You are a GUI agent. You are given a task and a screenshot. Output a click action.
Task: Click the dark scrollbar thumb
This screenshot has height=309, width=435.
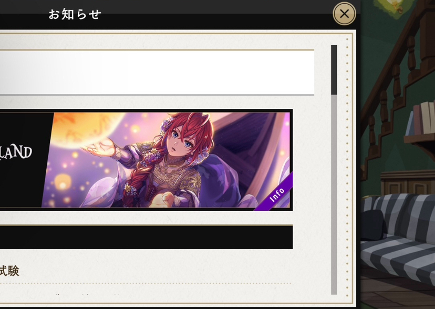(x=334, y=70)
